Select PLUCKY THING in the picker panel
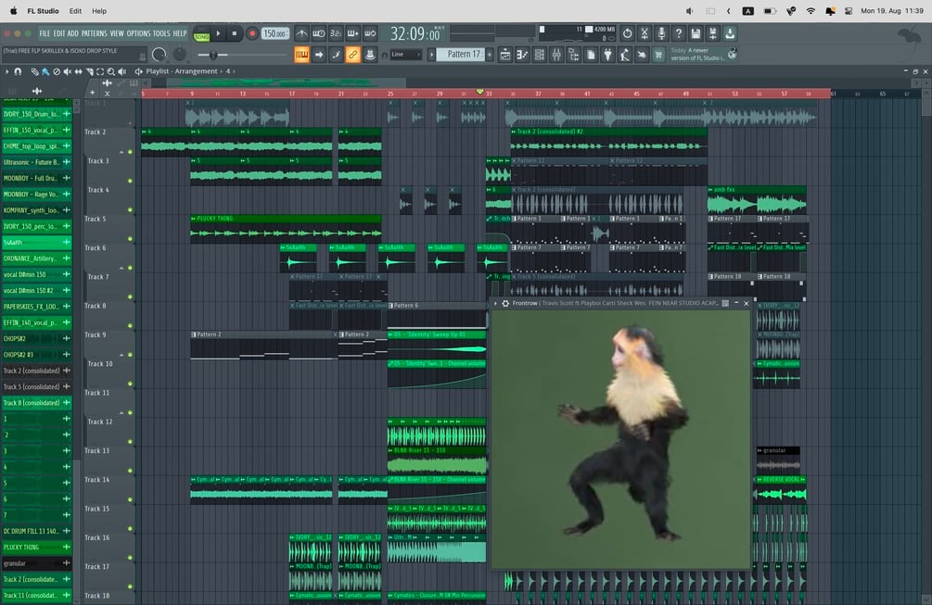932x605 pixels. [x=36, y=547]
